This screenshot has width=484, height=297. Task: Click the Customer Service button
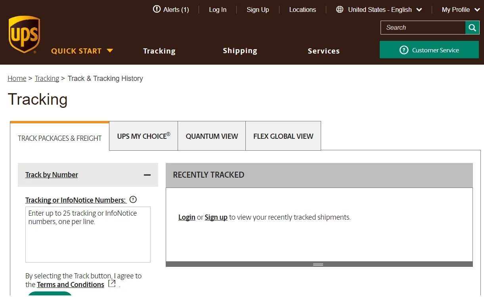[x=429, y=50]
